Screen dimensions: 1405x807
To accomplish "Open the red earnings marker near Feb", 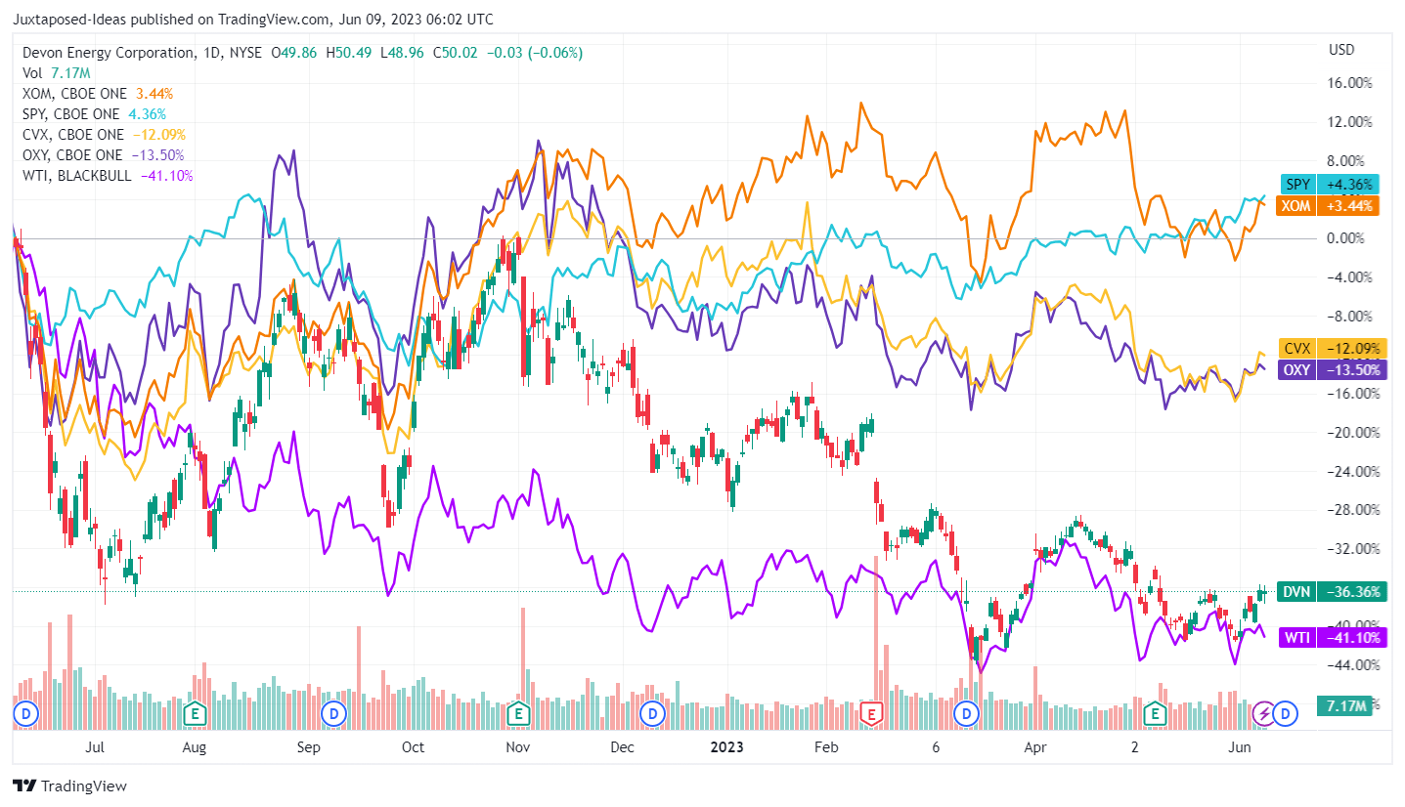I will coord(871,715).
